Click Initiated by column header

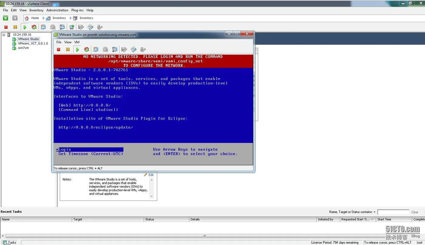328,219
